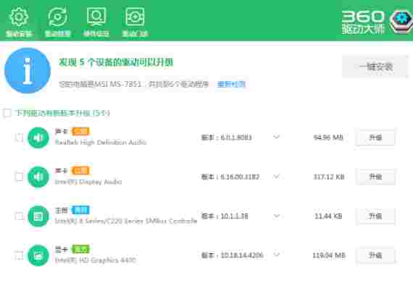Click the motherboard icon of SMBus Controller row
Image resolution: width=413 pixels, height=283 pixels.
[x=38, y=216]
